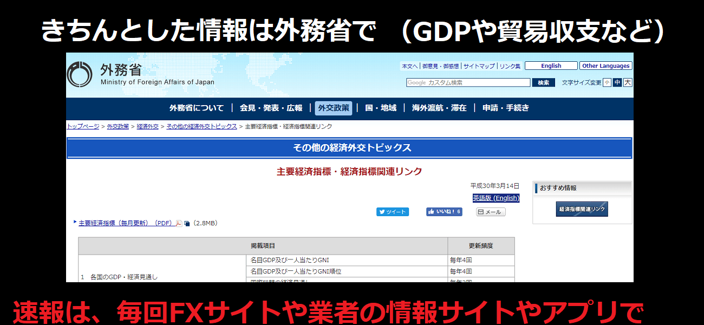Open the Other Languages button
Screen dimensions: 704x325
(x=606, y=66)
